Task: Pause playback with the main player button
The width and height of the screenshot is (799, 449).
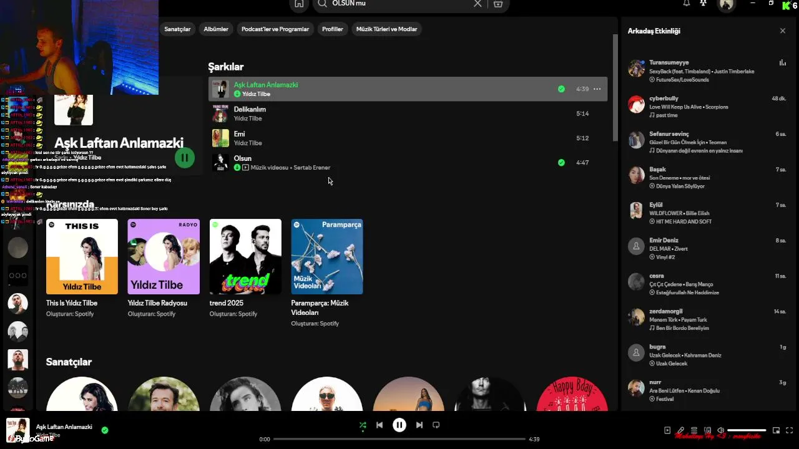Action: (x=399, y=425)
